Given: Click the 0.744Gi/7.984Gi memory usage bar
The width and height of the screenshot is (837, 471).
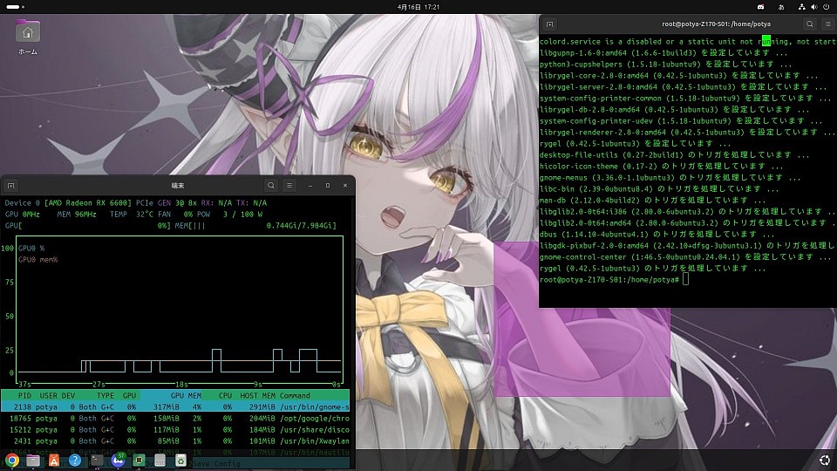Looking at the screenshot, I should tap(255, 225).
